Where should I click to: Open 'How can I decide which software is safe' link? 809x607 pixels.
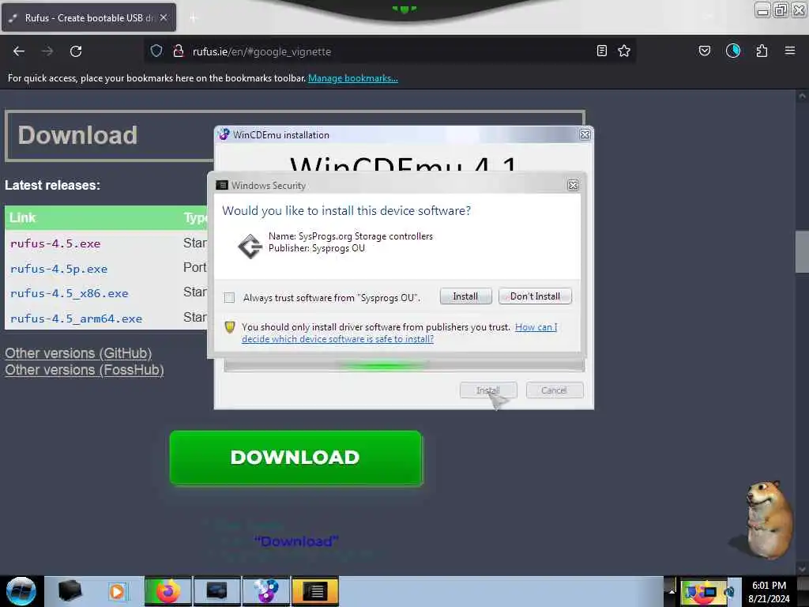coord(399,333)
